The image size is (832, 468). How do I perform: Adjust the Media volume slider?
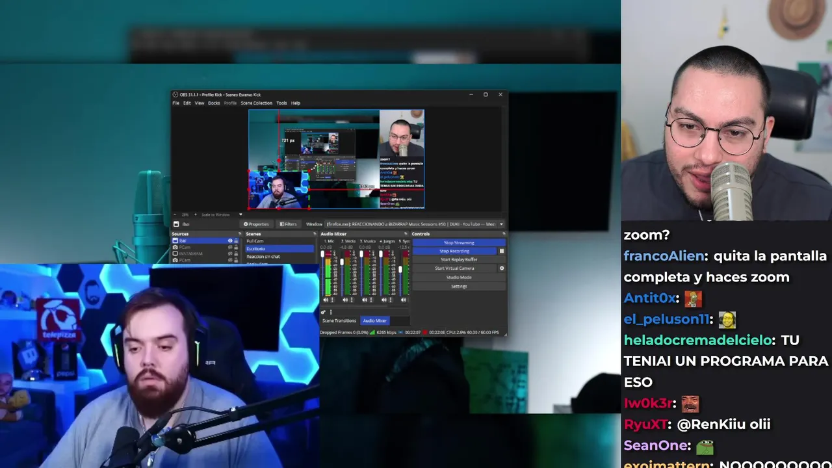click(x=342, y=261)
